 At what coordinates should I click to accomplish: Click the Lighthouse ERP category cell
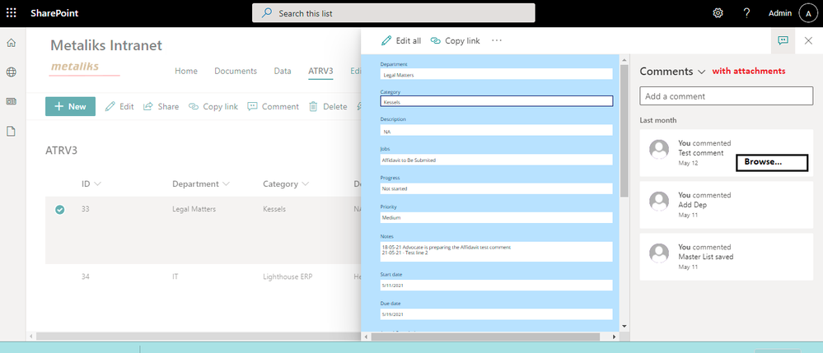[x=288, y=276]
